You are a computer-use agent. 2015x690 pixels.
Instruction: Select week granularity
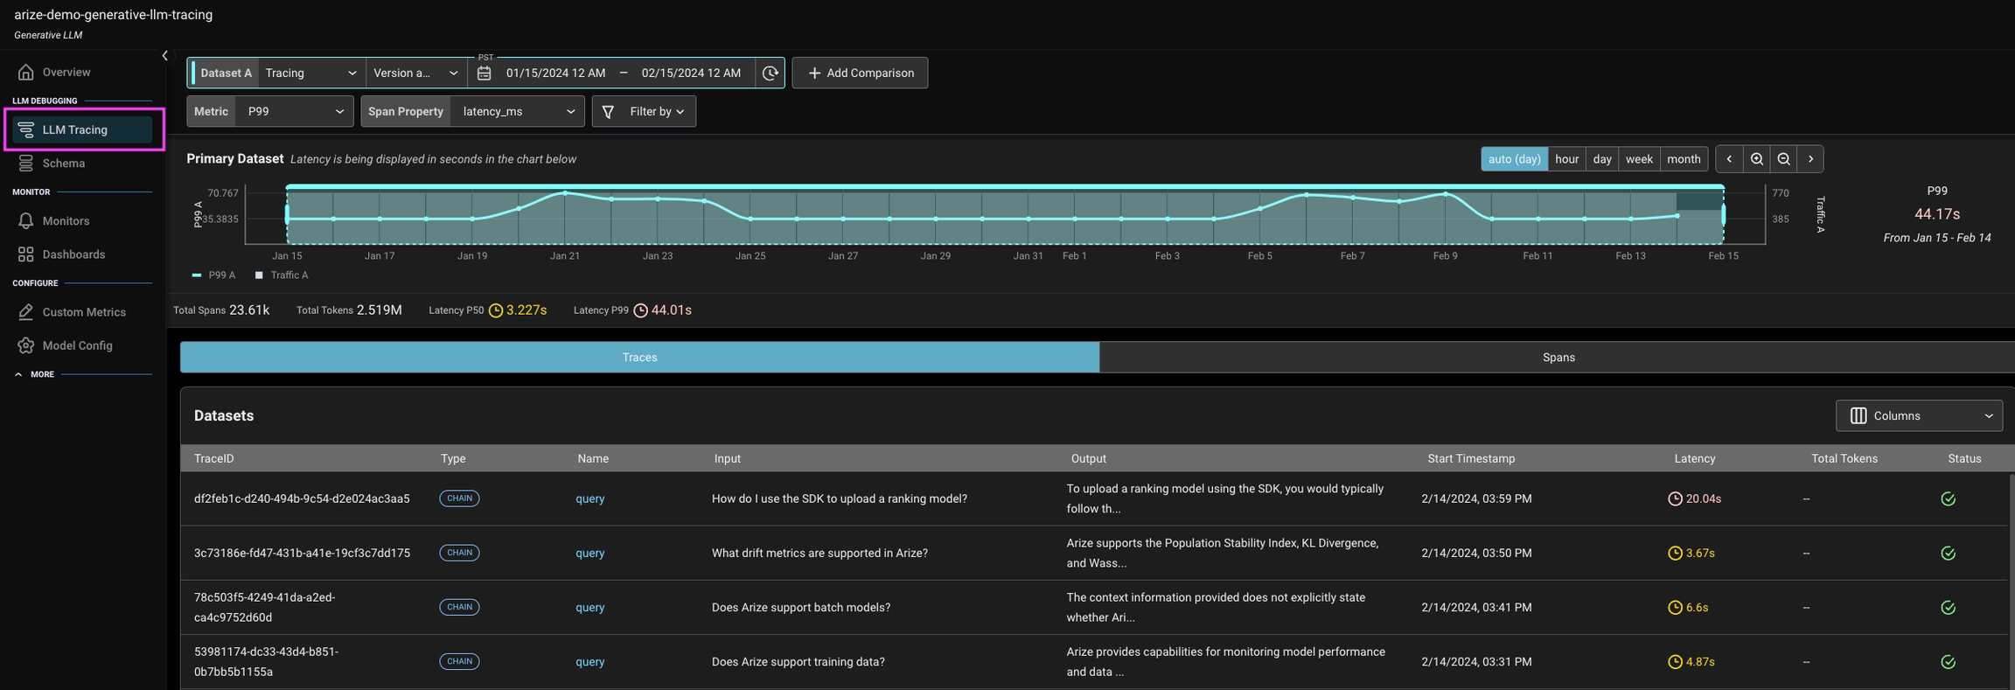[1638, 159]
